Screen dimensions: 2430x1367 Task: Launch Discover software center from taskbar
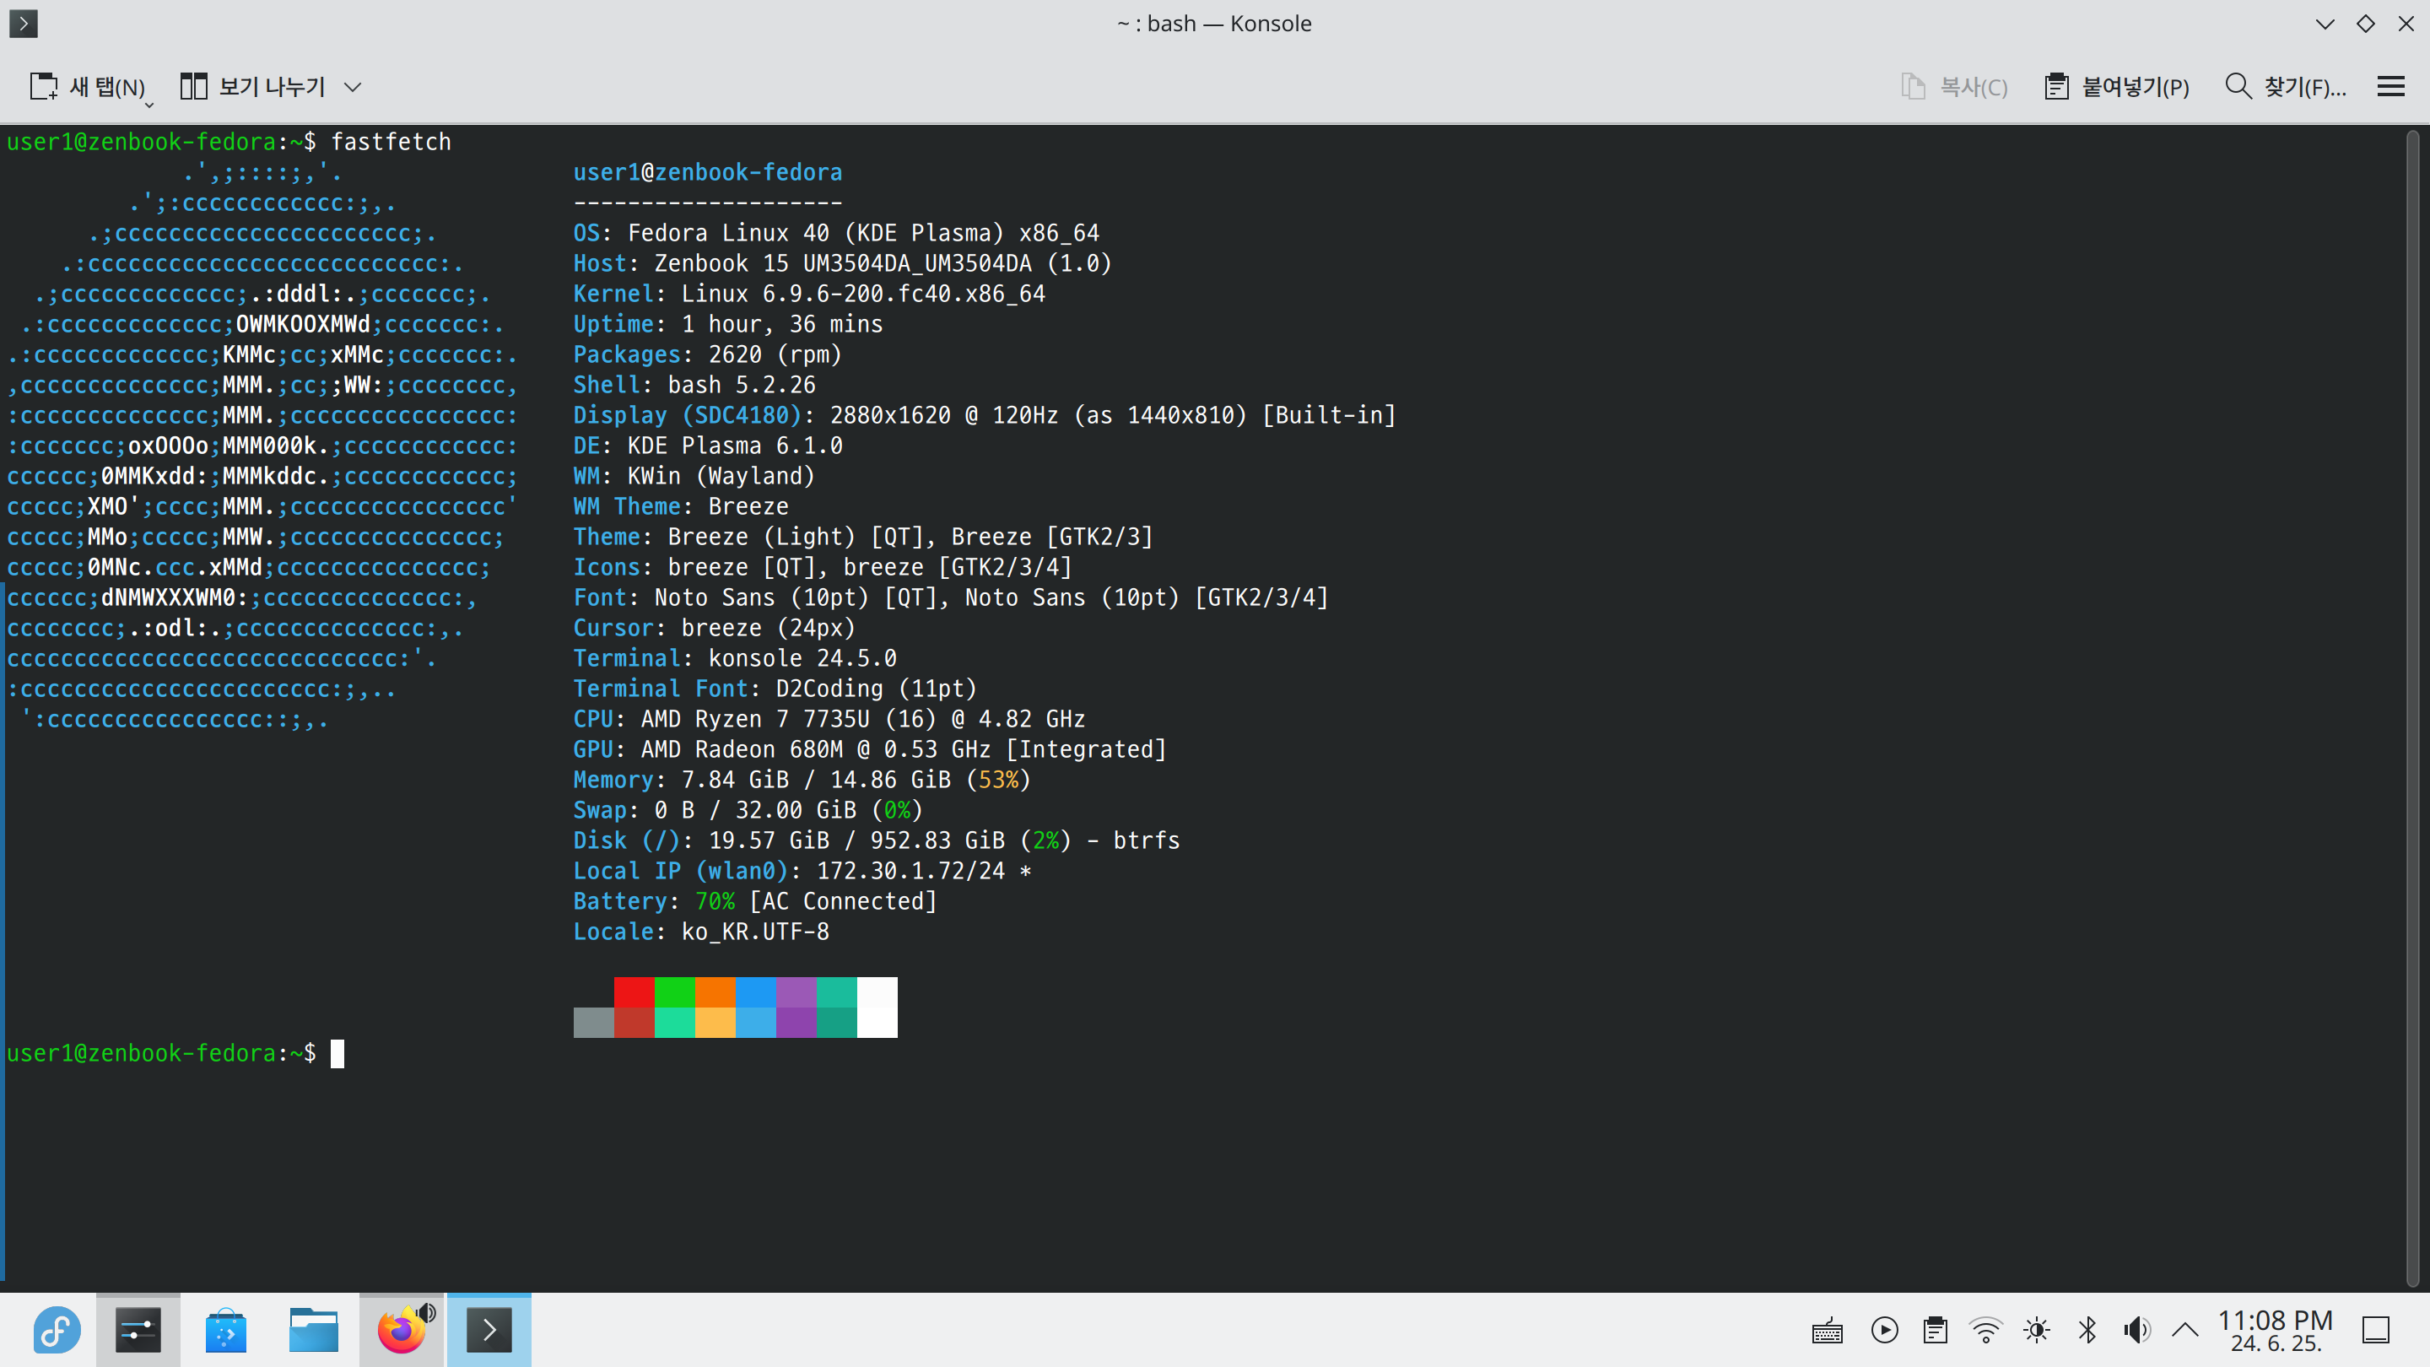pos(225,1330)
